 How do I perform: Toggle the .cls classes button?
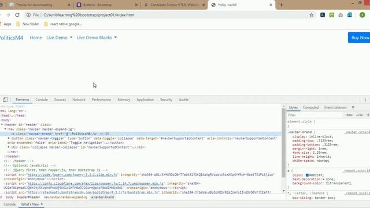coord(360,115)
